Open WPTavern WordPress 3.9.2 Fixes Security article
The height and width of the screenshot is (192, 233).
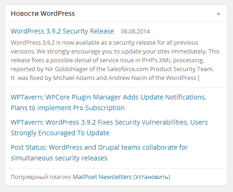109,127
